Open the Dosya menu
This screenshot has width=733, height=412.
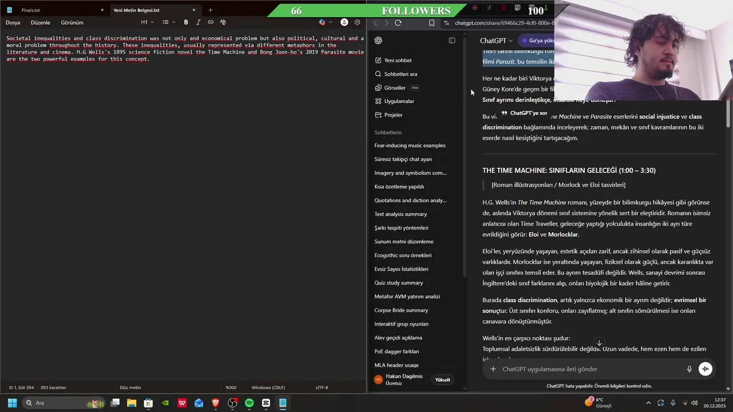13,22
